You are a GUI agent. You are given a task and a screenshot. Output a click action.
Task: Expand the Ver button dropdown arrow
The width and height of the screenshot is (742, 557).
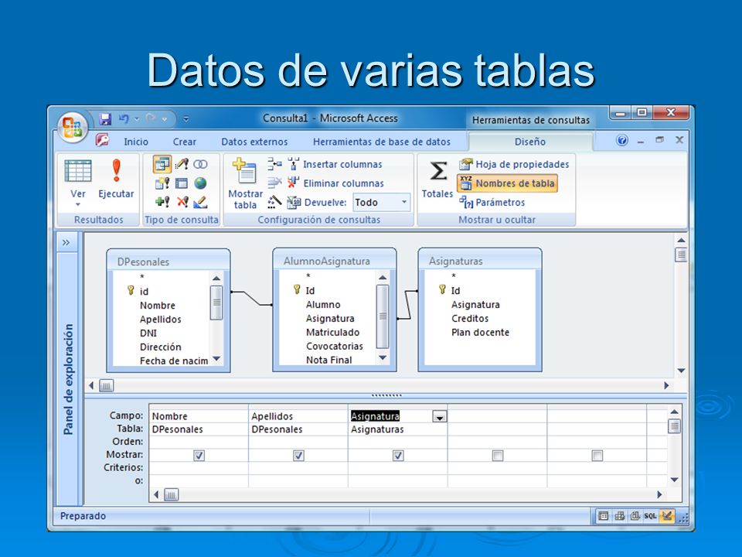[x=77, y=205]
